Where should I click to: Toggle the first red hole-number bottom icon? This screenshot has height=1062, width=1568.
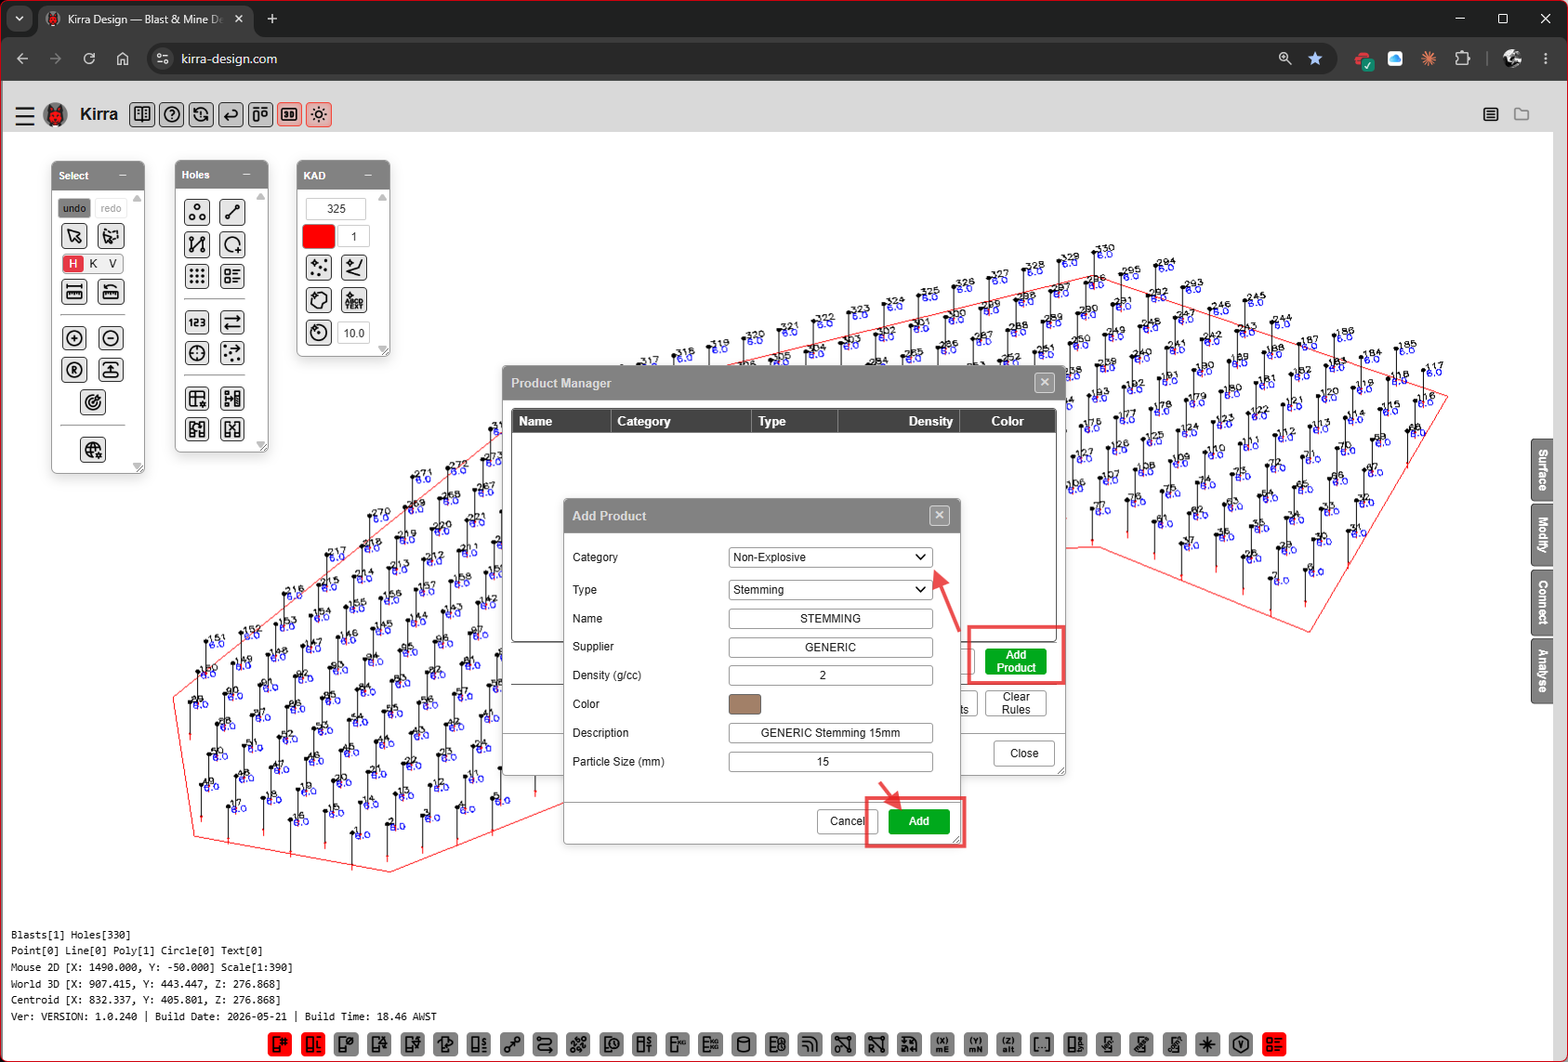[x=280, y=1044]
